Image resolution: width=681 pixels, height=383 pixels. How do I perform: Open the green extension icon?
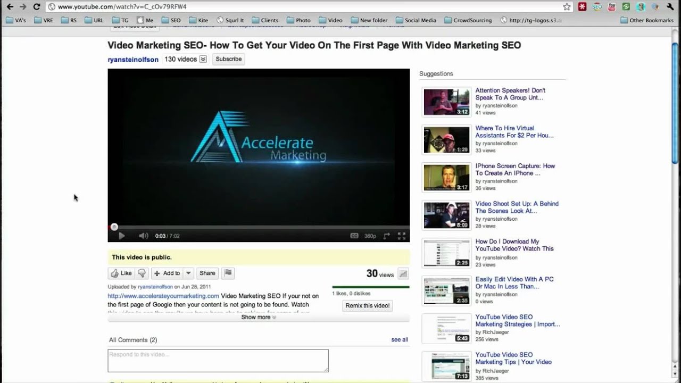click(x=626, y=7)
